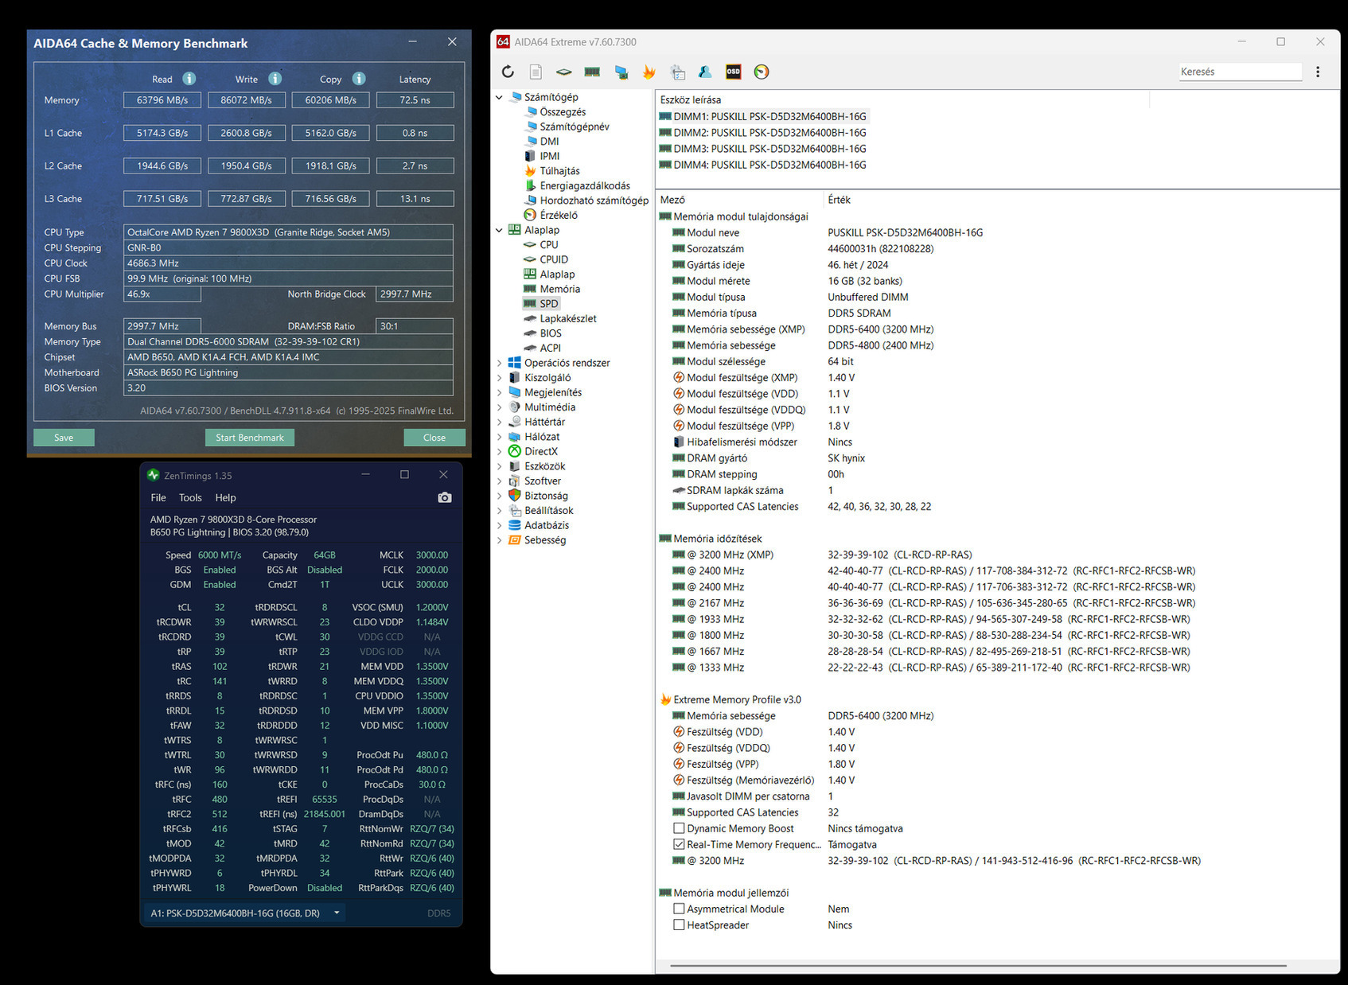Open the Report page icon in toolbar
The image size is (1348, 985).
[x=536, y=72]
